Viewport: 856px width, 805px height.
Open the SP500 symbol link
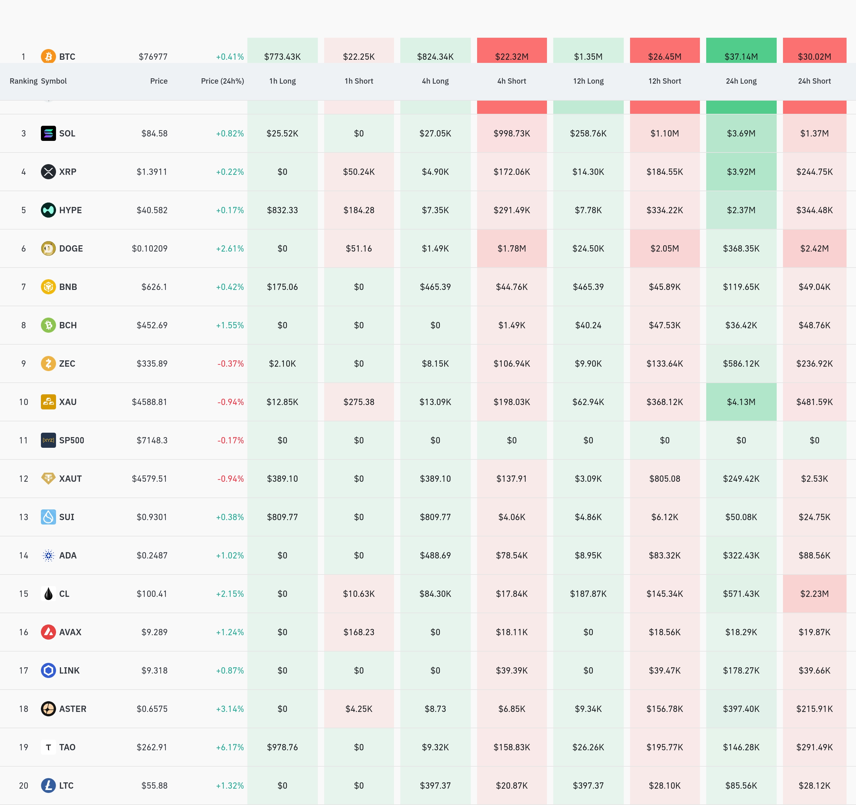[71, 440]
